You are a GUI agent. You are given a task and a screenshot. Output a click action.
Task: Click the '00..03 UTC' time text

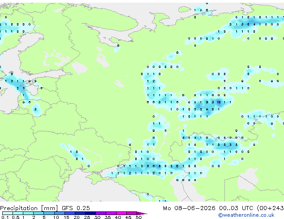pos(236,208)
